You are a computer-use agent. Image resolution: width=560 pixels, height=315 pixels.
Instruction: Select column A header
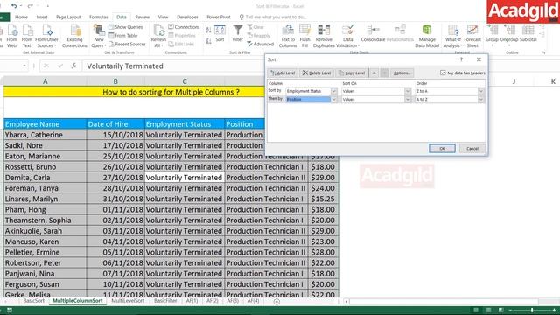click(x=45, y=81)
